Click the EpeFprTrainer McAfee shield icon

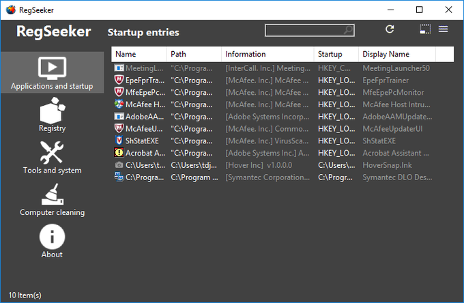[119, 81]
